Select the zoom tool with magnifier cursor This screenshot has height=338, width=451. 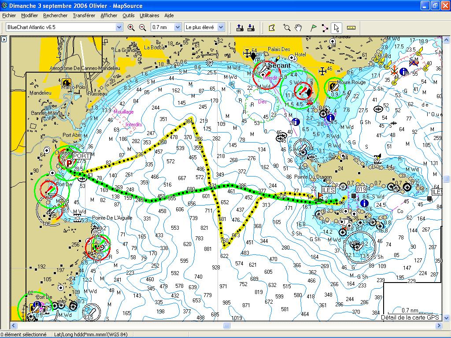286,28
